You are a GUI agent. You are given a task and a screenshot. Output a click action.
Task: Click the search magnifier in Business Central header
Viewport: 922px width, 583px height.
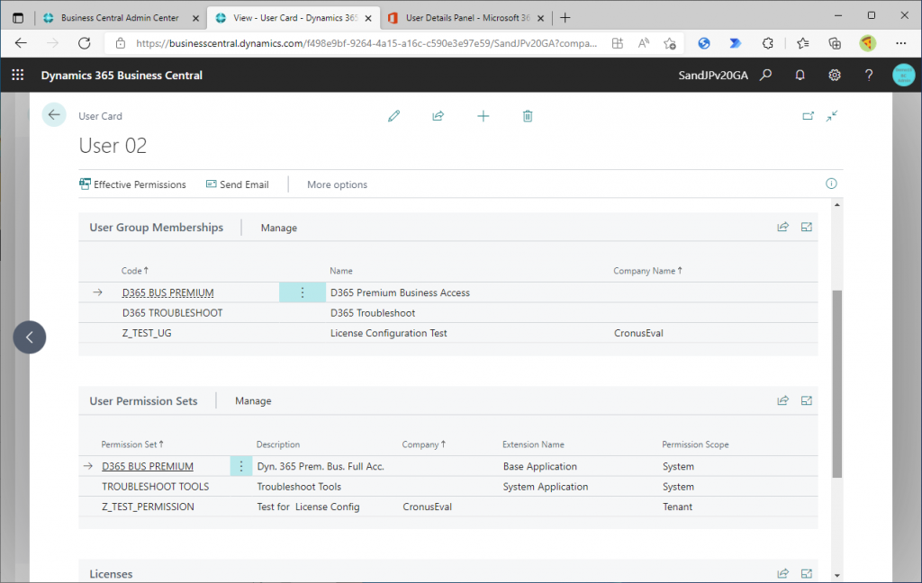coord(765,76)
